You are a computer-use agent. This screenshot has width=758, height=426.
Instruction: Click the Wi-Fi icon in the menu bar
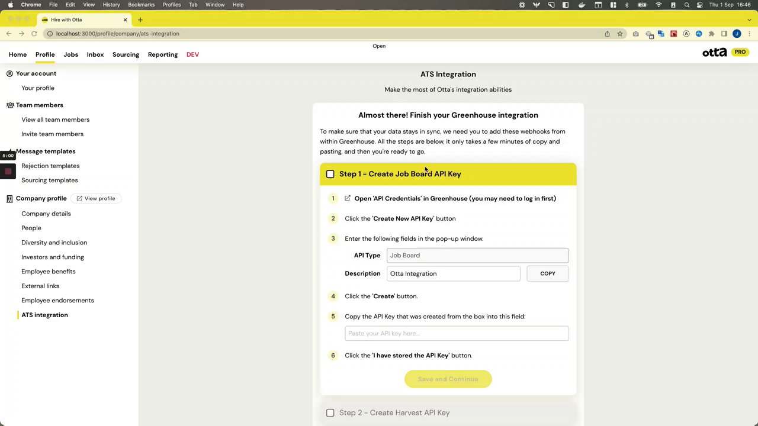coord(659,5)
